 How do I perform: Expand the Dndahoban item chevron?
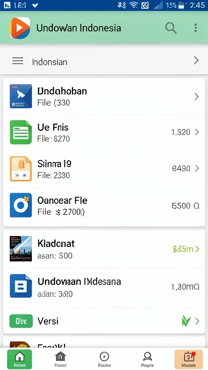196,96
